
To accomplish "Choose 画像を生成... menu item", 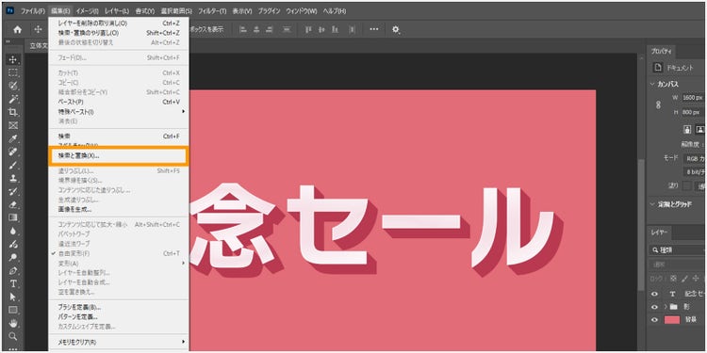I will 119,209.
